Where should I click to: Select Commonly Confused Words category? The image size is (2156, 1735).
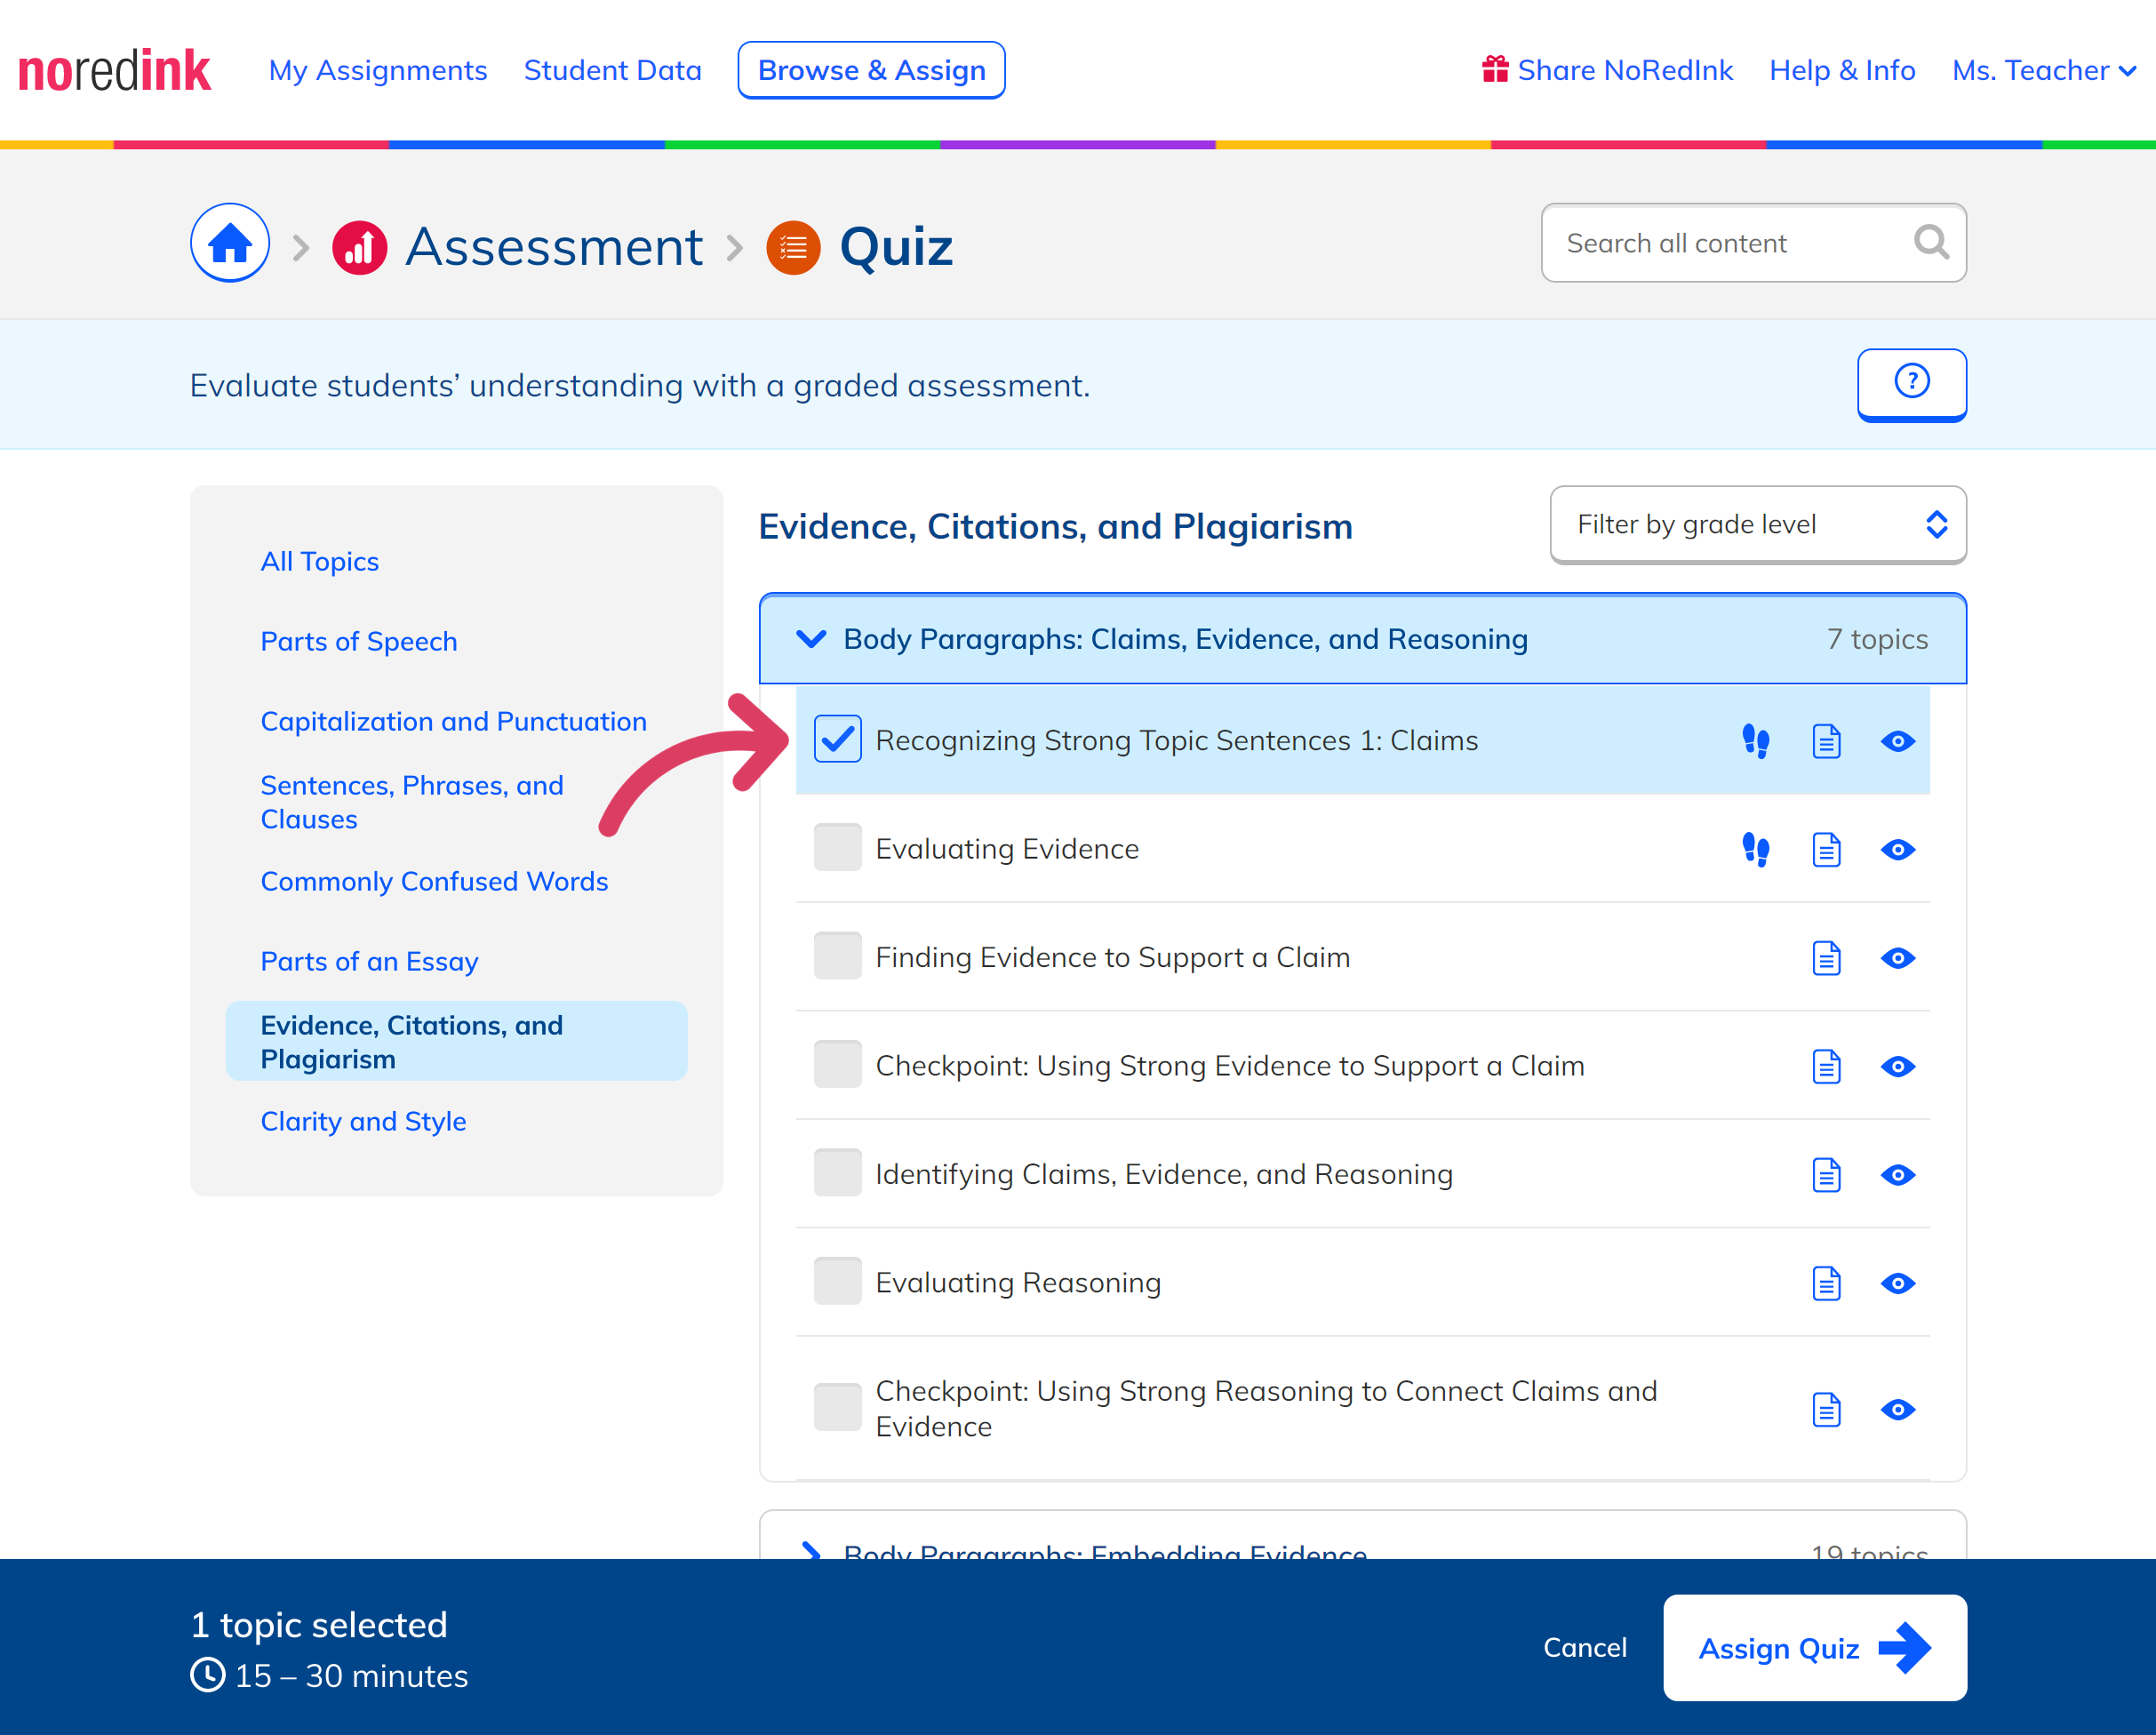(x=434, y=882)
